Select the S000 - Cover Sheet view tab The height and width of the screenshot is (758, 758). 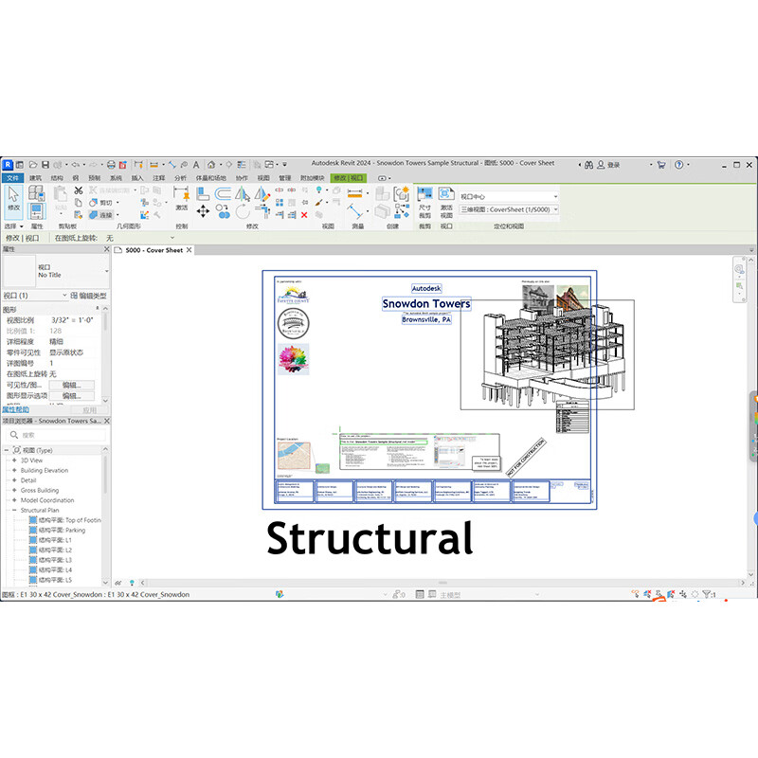click(x=153, y=250)
